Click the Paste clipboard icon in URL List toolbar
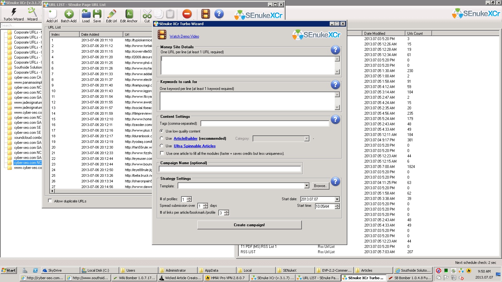 170,14
